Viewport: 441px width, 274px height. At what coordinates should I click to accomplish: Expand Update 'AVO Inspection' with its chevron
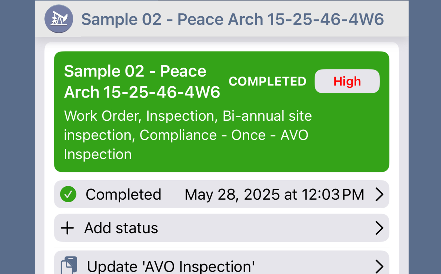(379, 265)
